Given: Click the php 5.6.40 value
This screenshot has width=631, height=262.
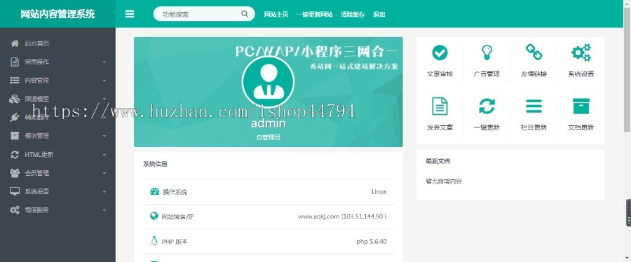Looking at the screenshot, I should click(372, 242).
